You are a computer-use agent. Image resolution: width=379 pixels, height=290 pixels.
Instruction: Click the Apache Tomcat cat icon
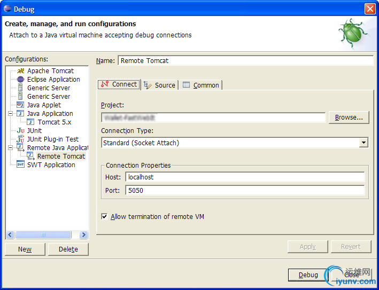tap(20, 70)
